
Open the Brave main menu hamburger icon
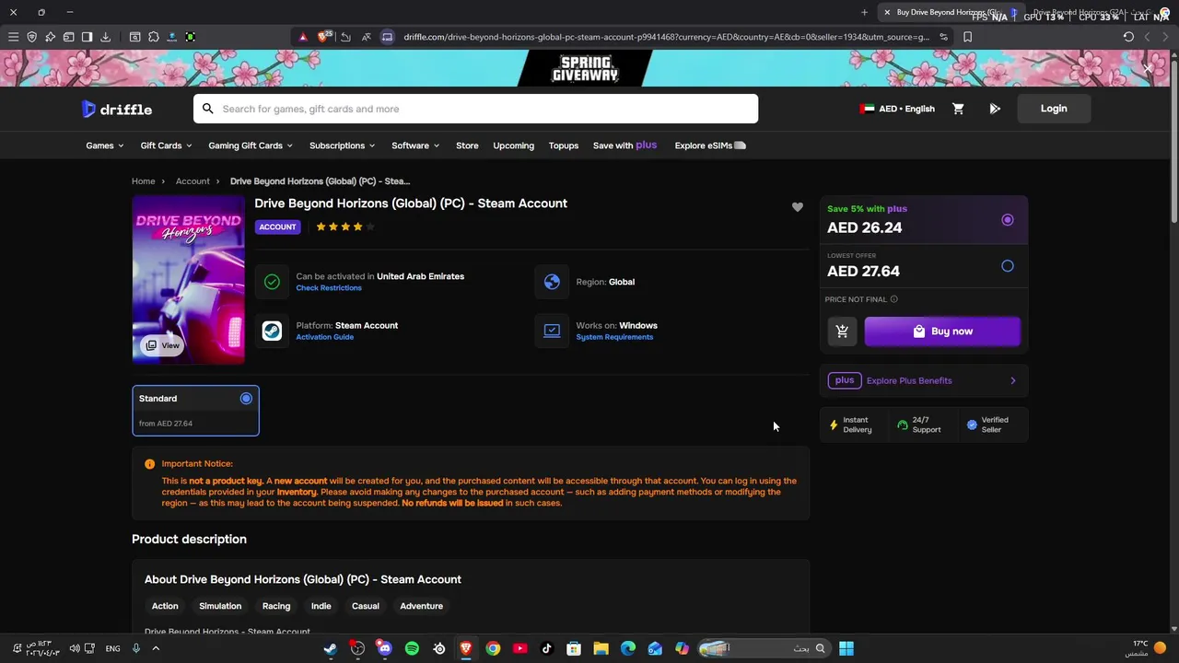click(13, 37)
